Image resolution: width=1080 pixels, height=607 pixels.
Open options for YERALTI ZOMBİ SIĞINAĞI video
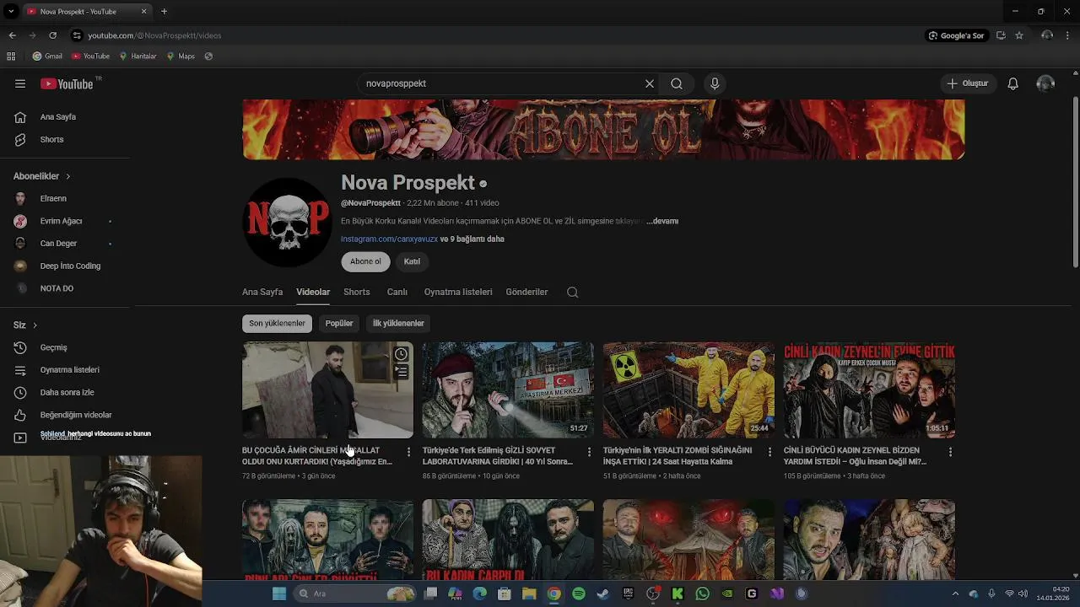(769, 452)
